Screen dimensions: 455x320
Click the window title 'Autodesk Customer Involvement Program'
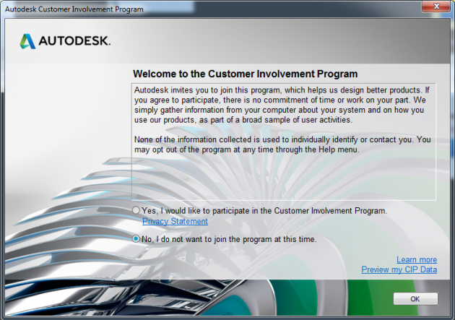(74, 9)
